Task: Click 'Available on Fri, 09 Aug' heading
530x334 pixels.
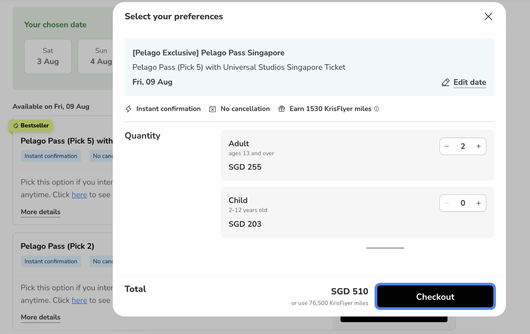Action: pyautogui.click(x=51, y=107)
